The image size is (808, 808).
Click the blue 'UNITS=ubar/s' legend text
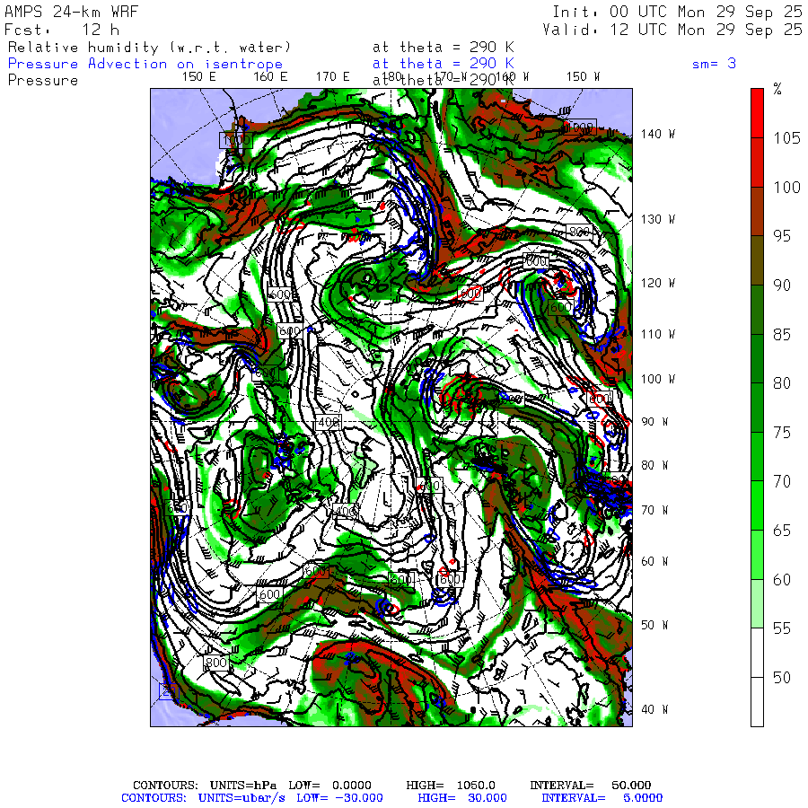coord(242,798)
